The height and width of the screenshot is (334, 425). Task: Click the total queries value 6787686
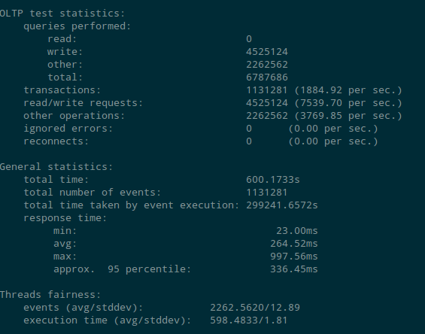point(267,77)
